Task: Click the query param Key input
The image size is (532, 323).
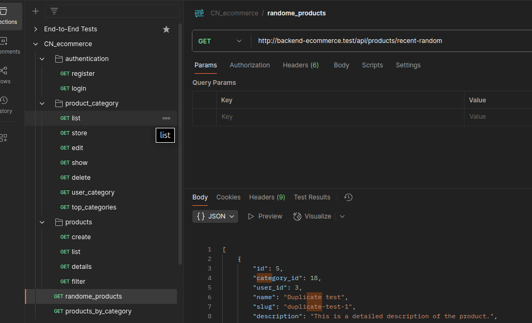Action: (x=340, y=117)
